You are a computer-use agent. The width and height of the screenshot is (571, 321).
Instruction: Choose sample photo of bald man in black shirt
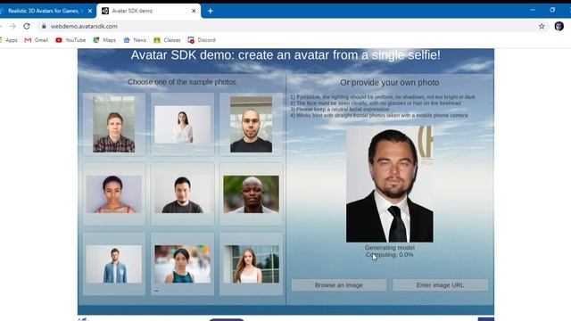(x=251, y=124)
